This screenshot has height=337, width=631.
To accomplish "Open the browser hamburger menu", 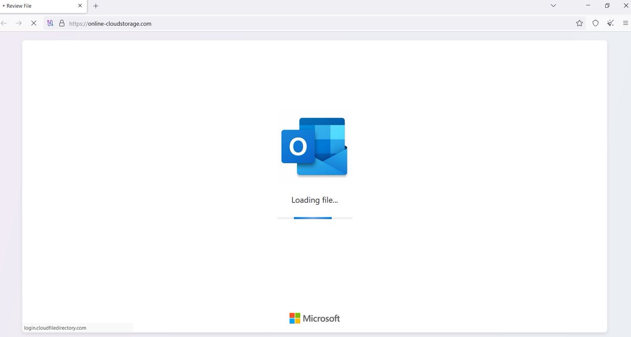I will (625, 23).
